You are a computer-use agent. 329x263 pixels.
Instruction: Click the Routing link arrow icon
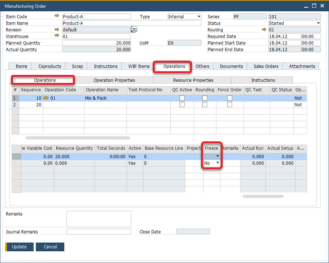click(264, 30)
